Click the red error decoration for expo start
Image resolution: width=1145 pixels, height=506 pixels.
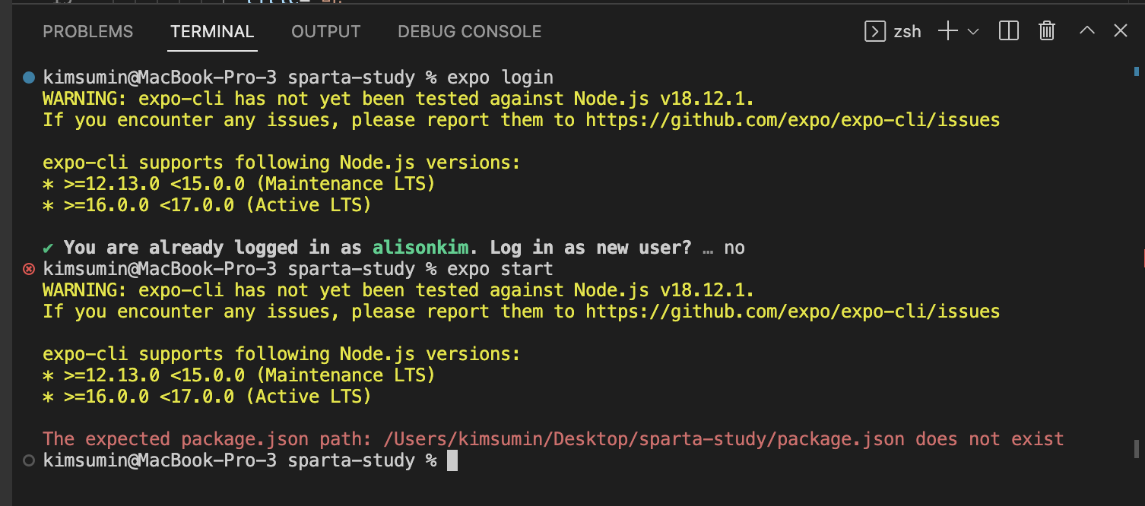click(x=29, y=268)
